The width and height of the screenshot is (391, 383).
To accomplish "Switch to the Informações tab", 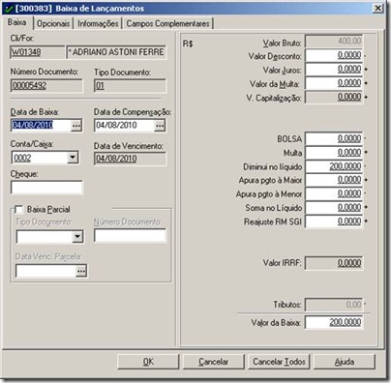I will (98, 23).
